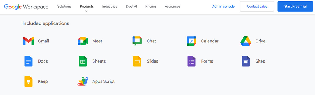Open the Drive text link
The width and height of the screenshot is (315, 95).
coord(260,41)
